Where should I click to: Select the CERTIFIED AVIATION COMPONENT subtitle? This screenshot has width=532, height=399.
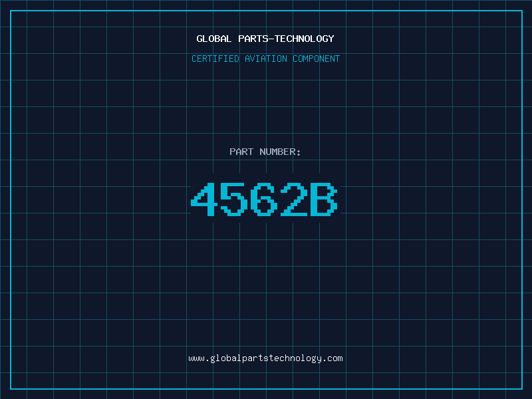[x=265, y=59]
